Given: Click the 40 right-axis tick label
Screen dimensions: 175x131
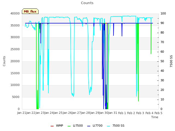Looking at the screenshot, I should [x=162, y=71].
